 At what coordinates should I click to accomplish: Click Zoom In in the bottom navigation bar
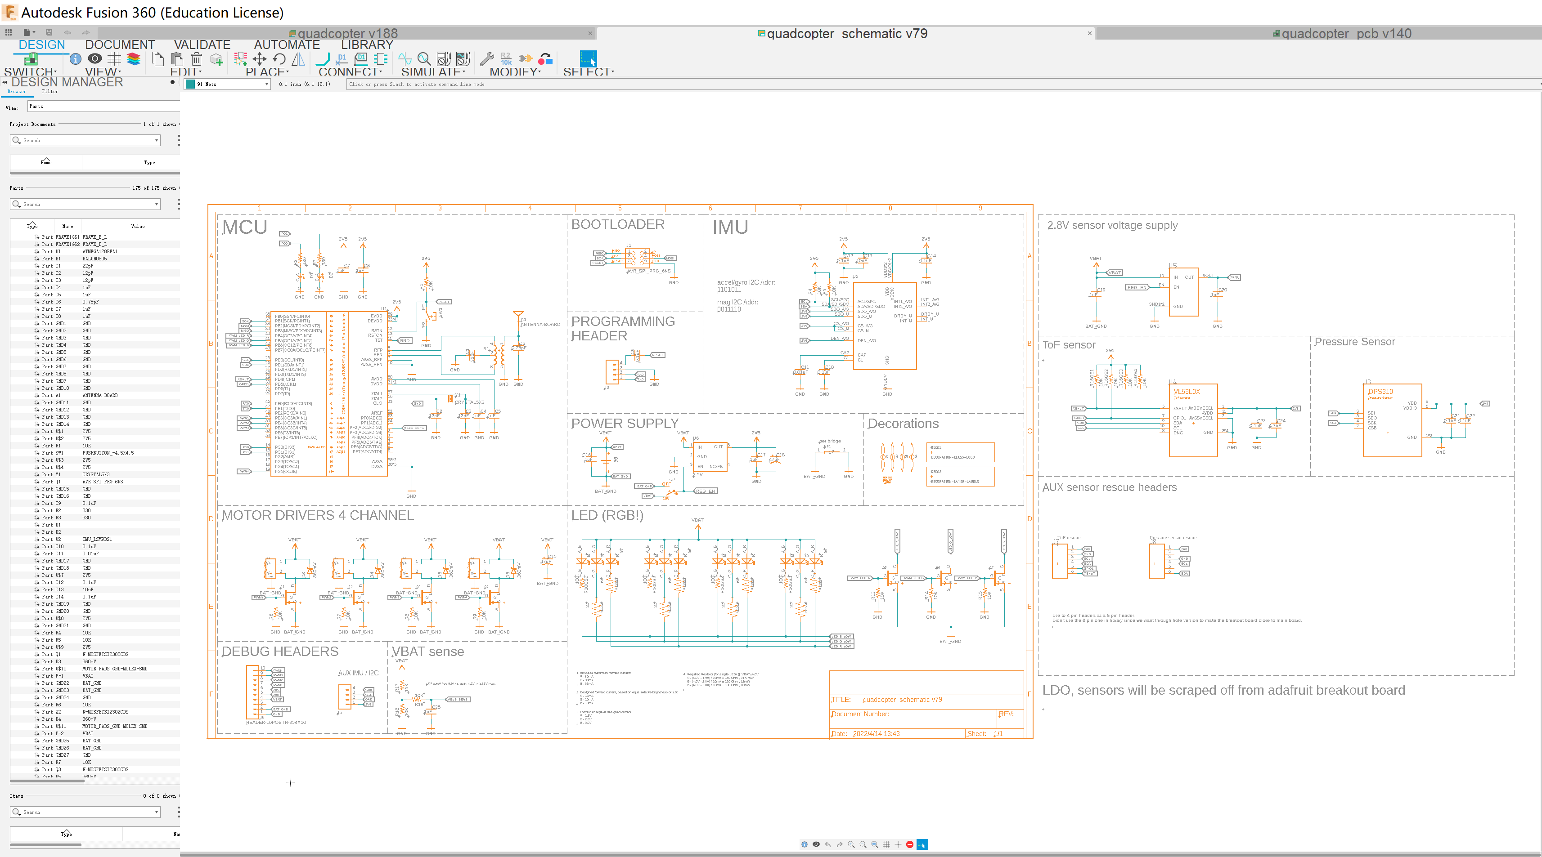pos(851,844)
